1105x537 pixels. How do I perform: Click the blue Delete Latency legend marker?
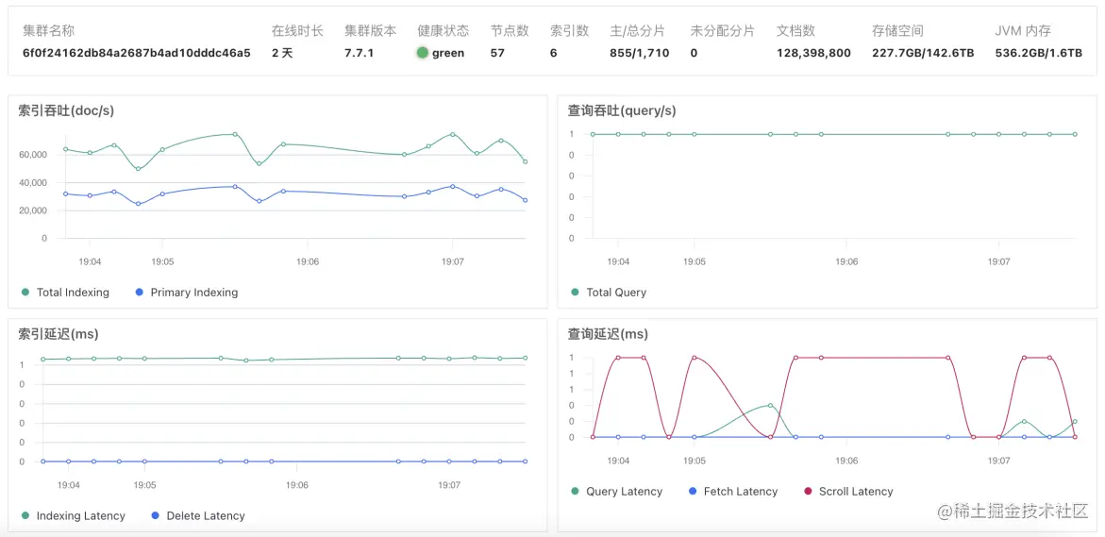[156, 516]
